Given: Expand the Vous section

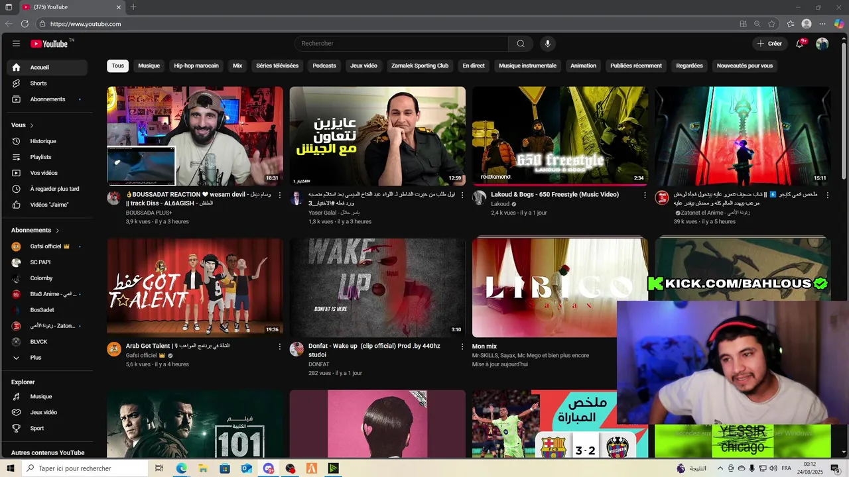Looking at the screenshot, I should point(23,125).
